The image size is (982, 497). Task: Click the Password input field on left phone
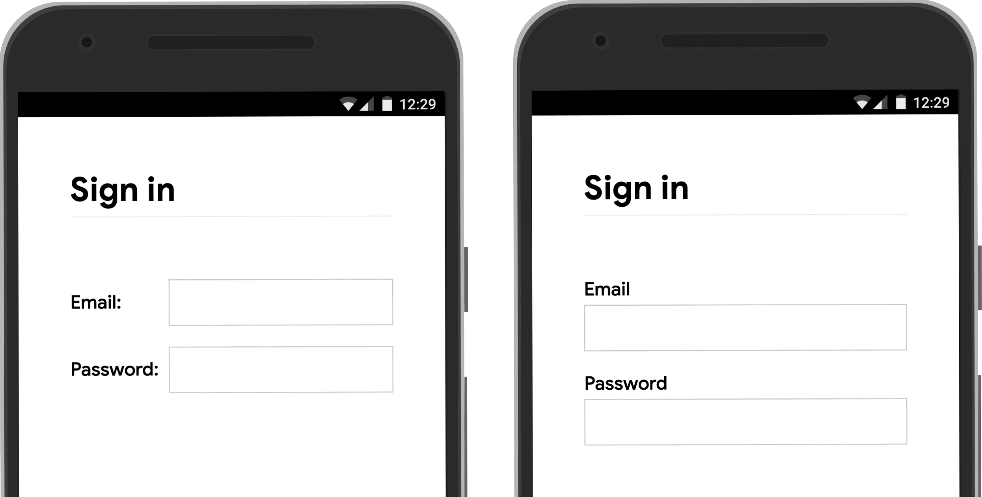pyautogui.click(x=283, y=368)
